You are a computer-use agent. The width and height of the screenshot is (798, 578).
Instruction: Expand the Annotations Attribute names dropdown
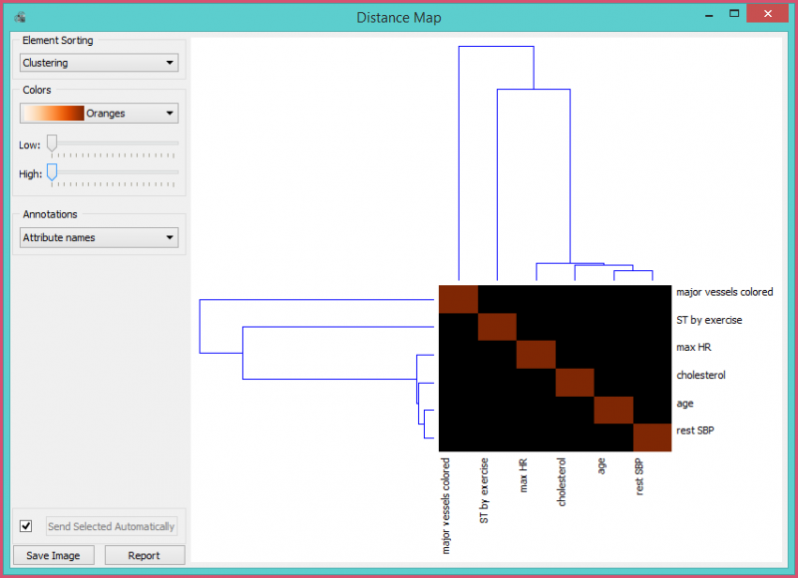click(x=99, y=237)
